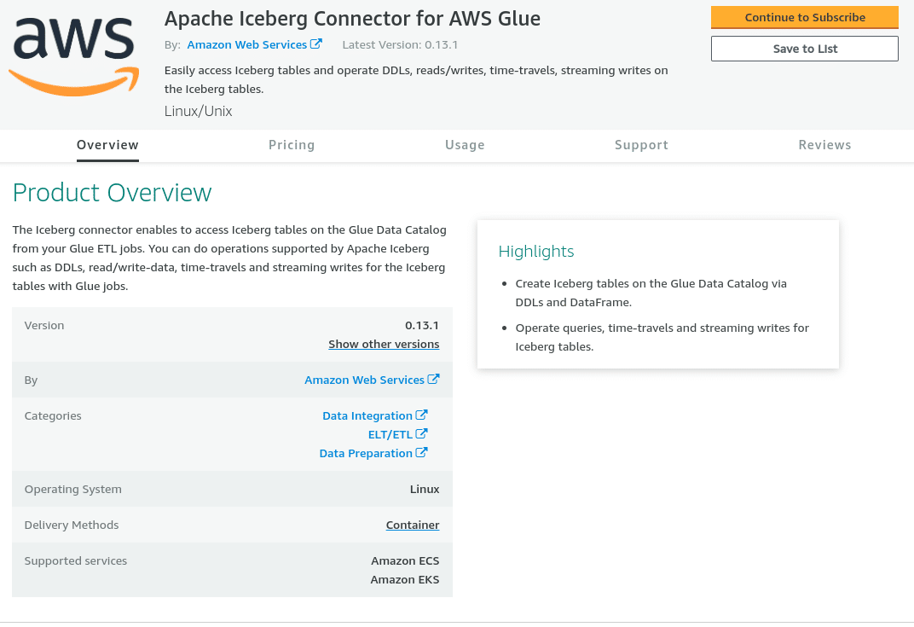The height and width of the screenshot is (627, 914).
Task: Click version value 0.13.1 in table
Action: [422, 326]
